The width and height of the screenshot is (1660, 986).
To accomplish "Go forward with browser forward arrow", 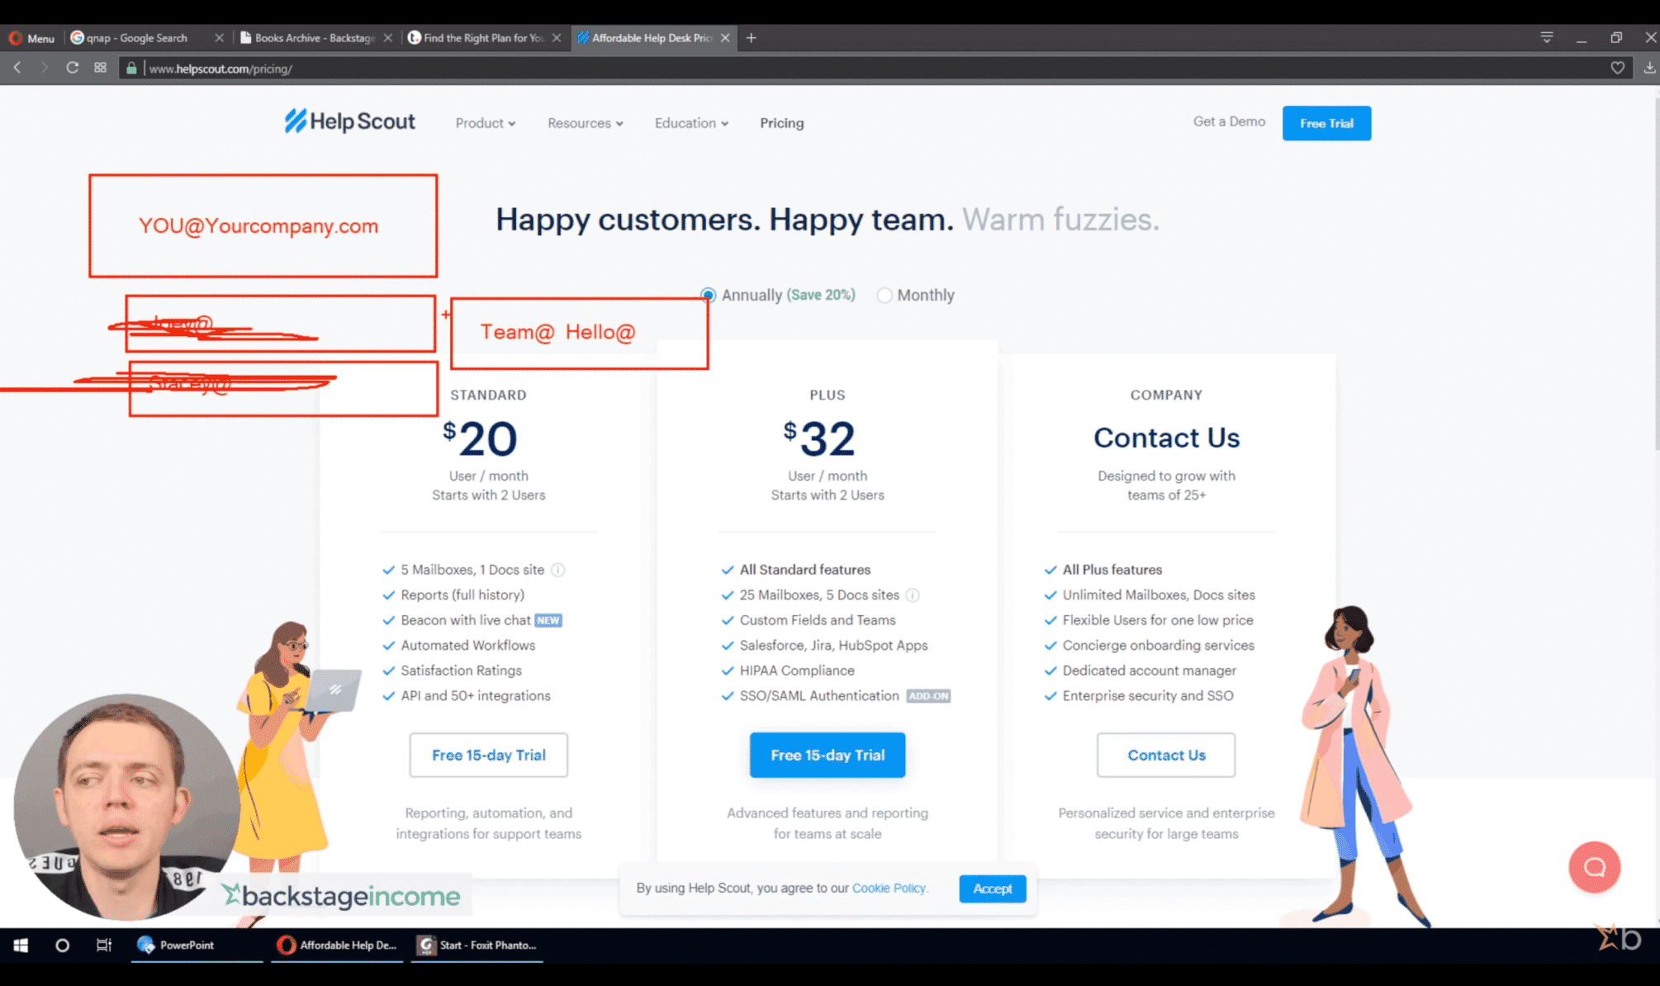I will pyautogui.click(x=45, y=68).
